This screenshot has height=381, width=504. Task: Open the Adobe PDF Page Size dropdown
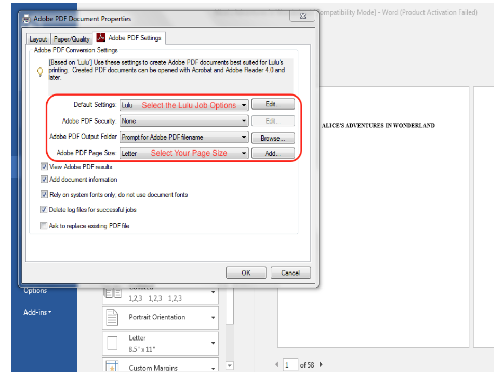(x=184, y=153)
